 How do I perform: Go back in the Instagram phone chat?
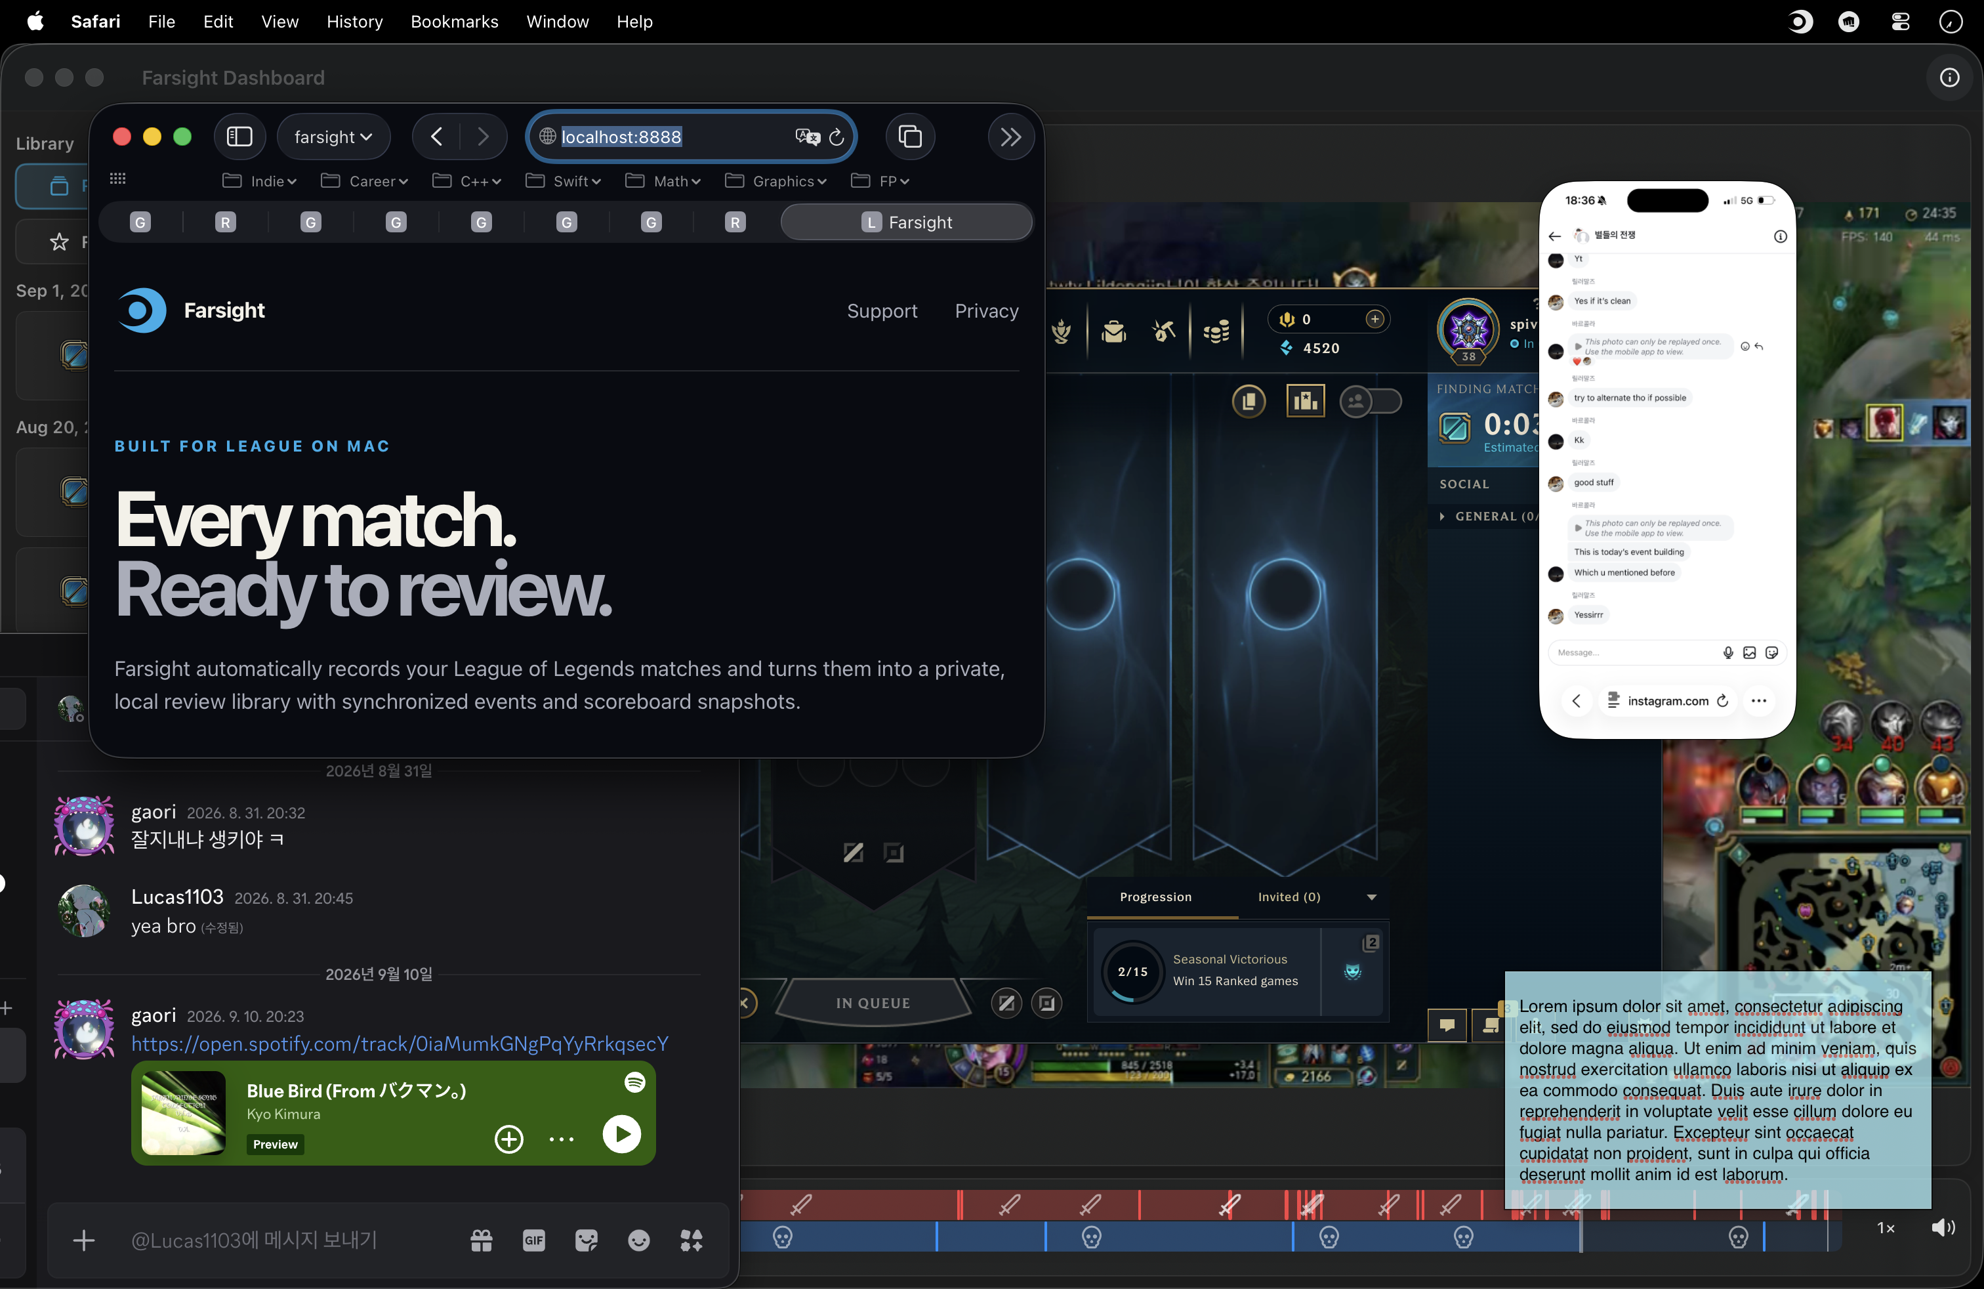[x=1554, y=236]
